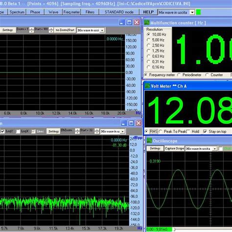Click the Capture Scope button

174,148
